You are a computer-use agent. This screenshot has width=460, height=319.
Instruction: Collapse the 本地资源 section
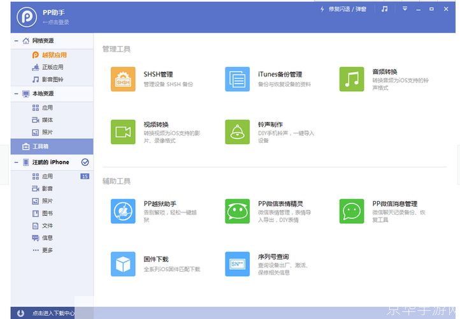(x=16, y=94)
